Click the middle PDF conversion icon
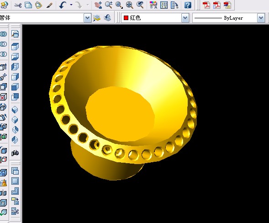269x223 pixels. click(217, 5)
